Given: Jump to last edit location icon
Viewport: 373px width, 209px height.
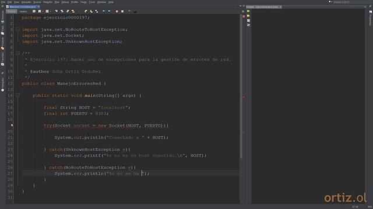Looking at the screenshot, I should coord(34,11).
